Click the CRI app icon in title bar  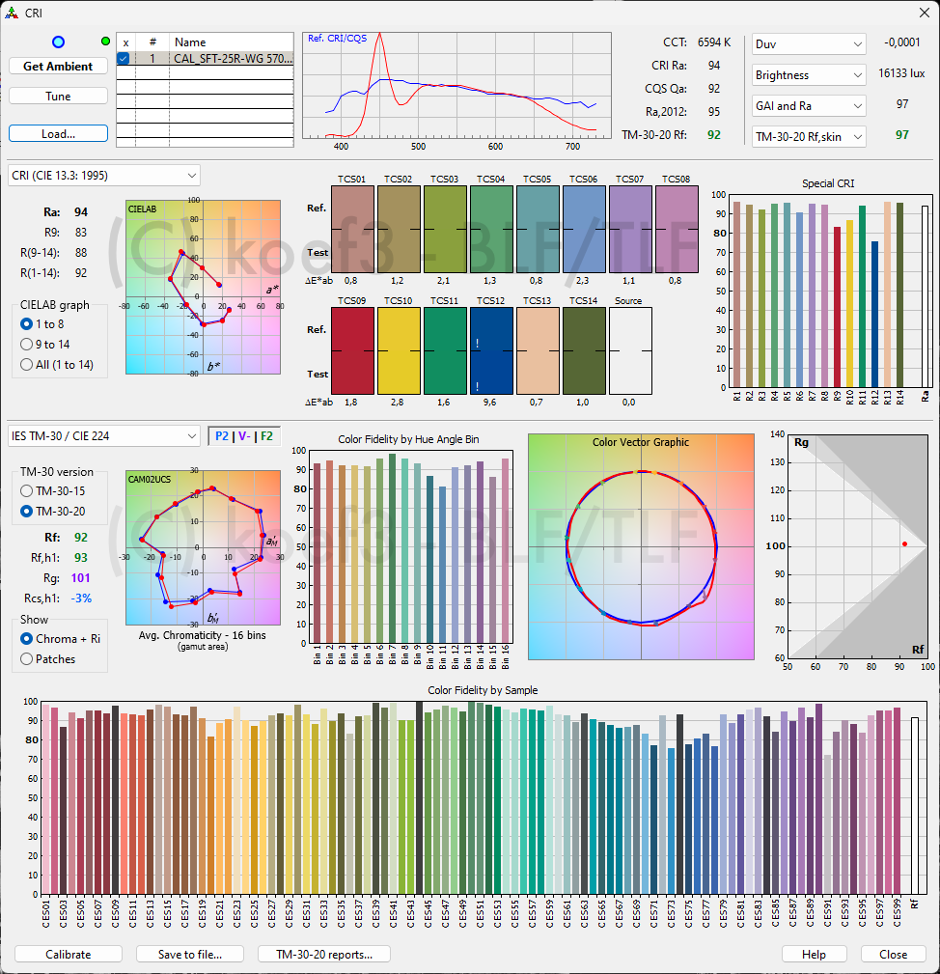[12, 13]
